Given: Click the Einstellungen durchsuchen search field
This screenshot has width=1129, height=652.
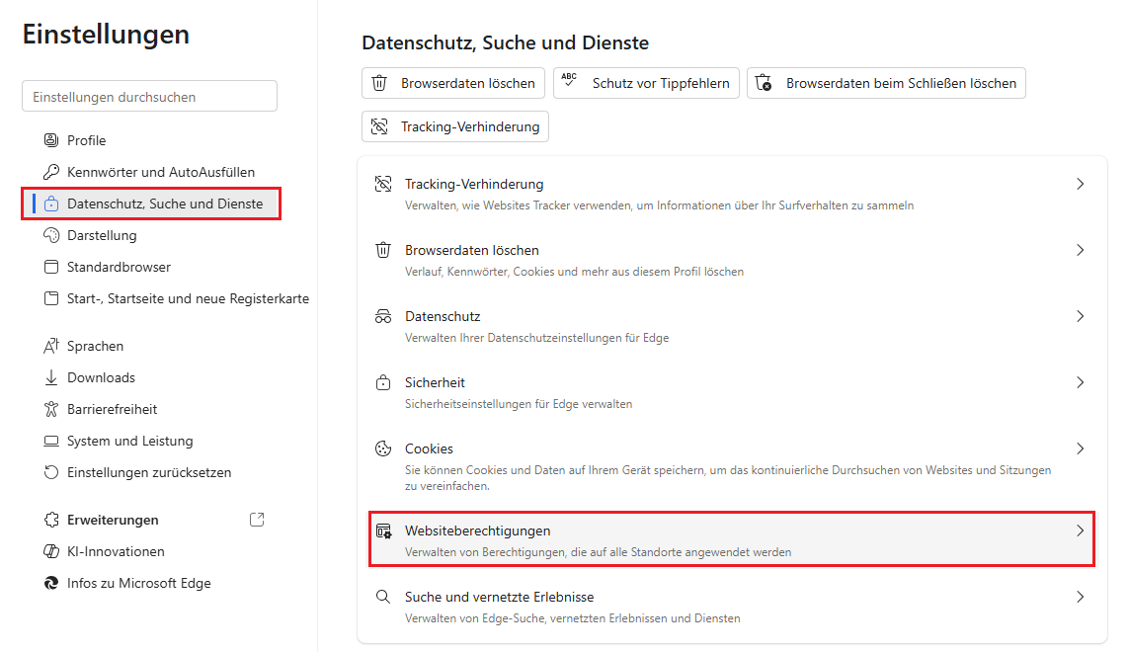Looking at the screenshot, I should pyautogui.click(x=149, y=97).
